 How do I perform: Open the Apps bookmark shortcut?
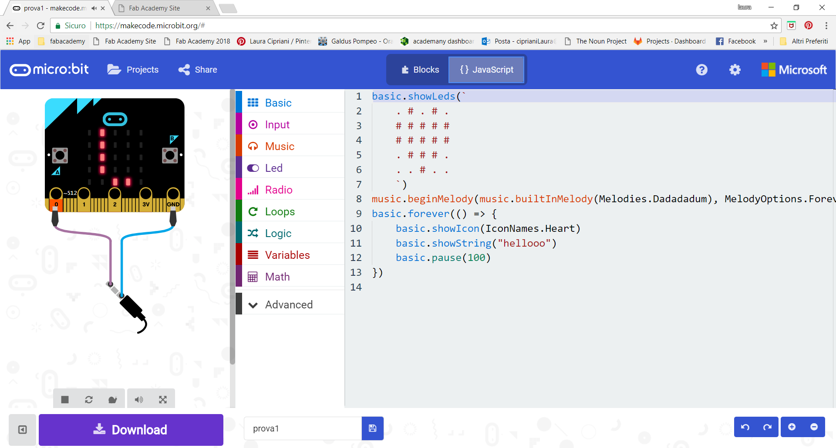[x=18, y=41]
